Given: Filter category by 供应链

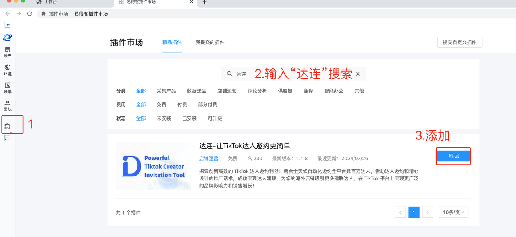Looking at the screenshot, I should click(285, 91).
